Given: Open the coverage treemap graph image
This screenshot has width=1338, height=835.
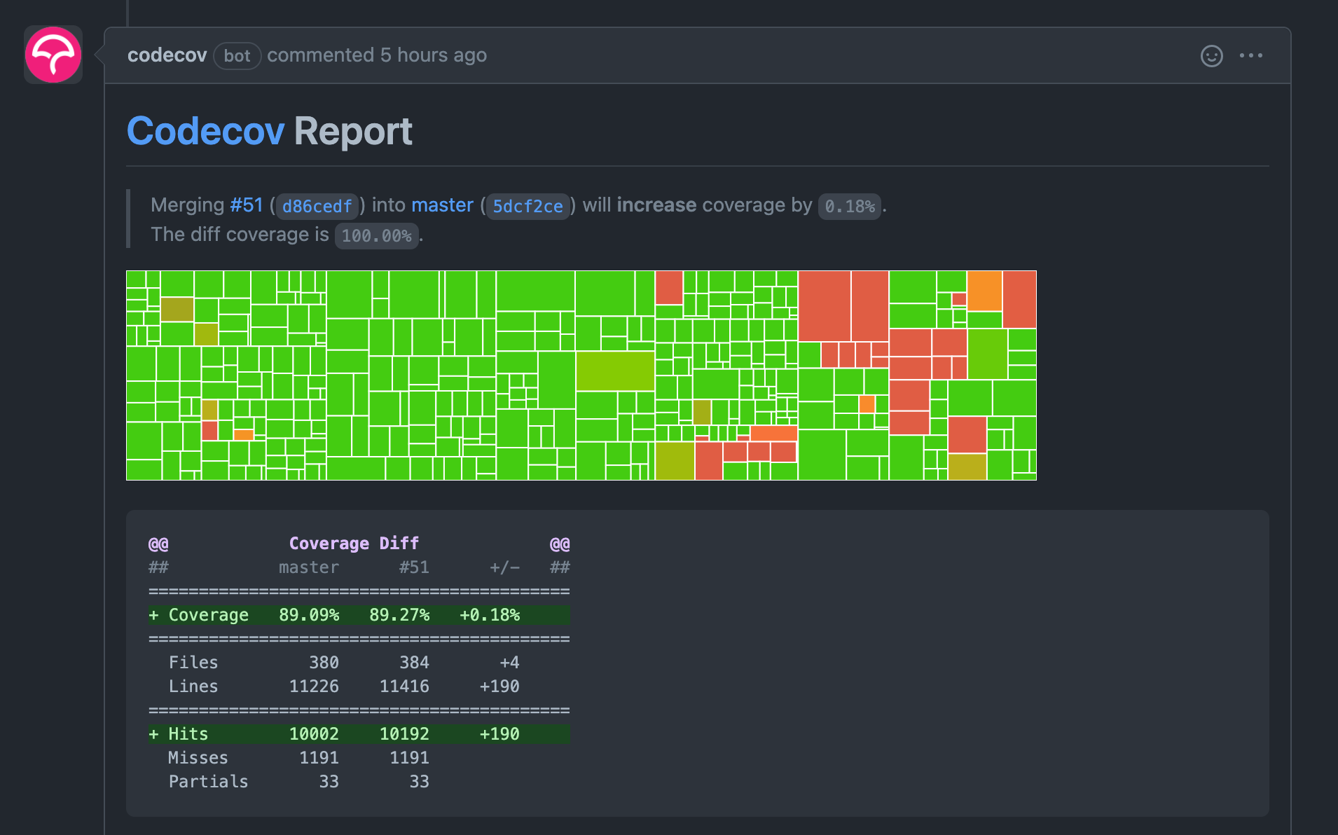Looking at the screenshot, I should coord(581,375).
